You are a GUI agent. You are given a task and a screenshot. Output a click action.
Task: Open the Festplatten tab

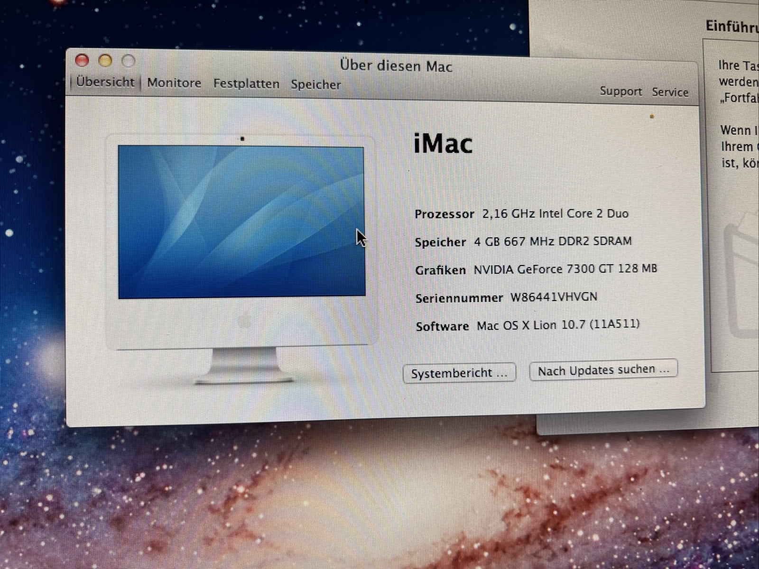click(x=246, y=84)
